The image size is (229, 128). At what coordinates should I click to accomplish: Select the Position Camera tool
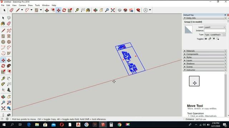(3, 115)
